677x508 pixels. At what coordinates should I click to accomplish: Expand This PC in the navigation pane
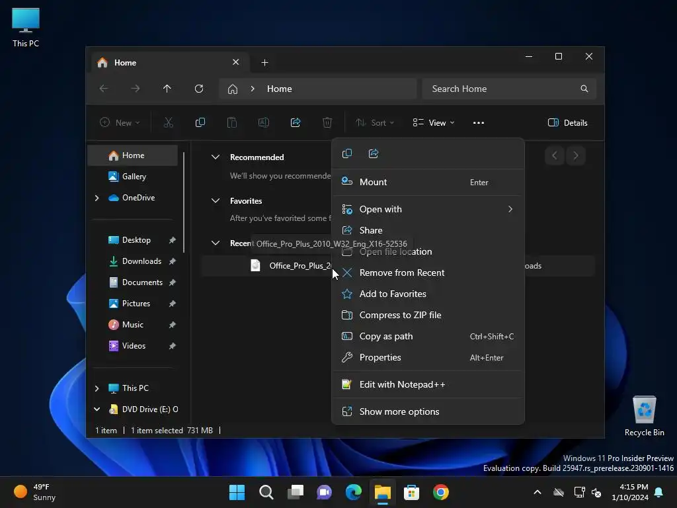[x=97, y=388]
